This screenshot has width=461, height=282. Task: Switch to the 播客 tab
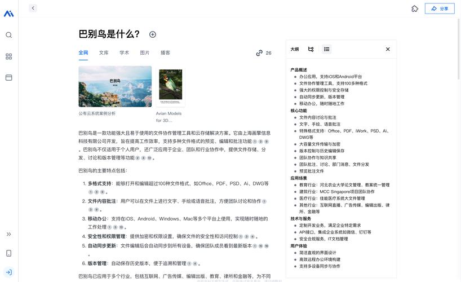165,52
